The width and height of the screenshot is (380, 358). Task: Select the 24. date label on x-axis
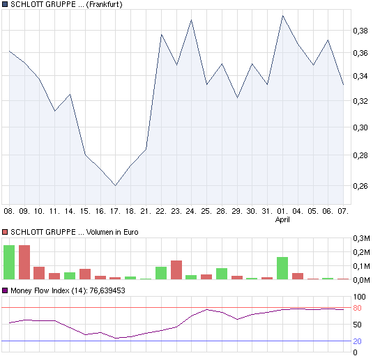191,211
